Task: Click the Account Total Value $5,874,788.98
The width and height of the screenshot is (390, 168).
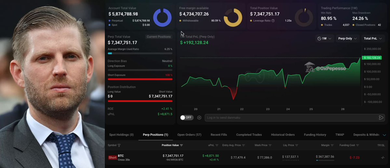Action: pos(123,14)
